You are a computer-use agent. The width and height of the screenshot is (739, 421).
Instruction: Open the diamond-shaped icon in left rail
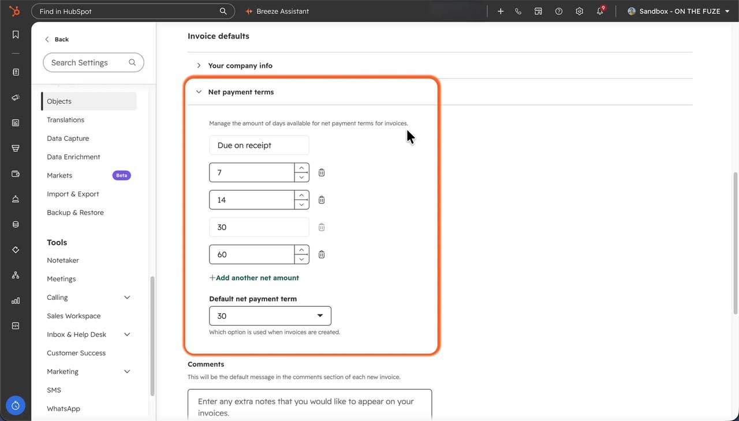(16, 250)
